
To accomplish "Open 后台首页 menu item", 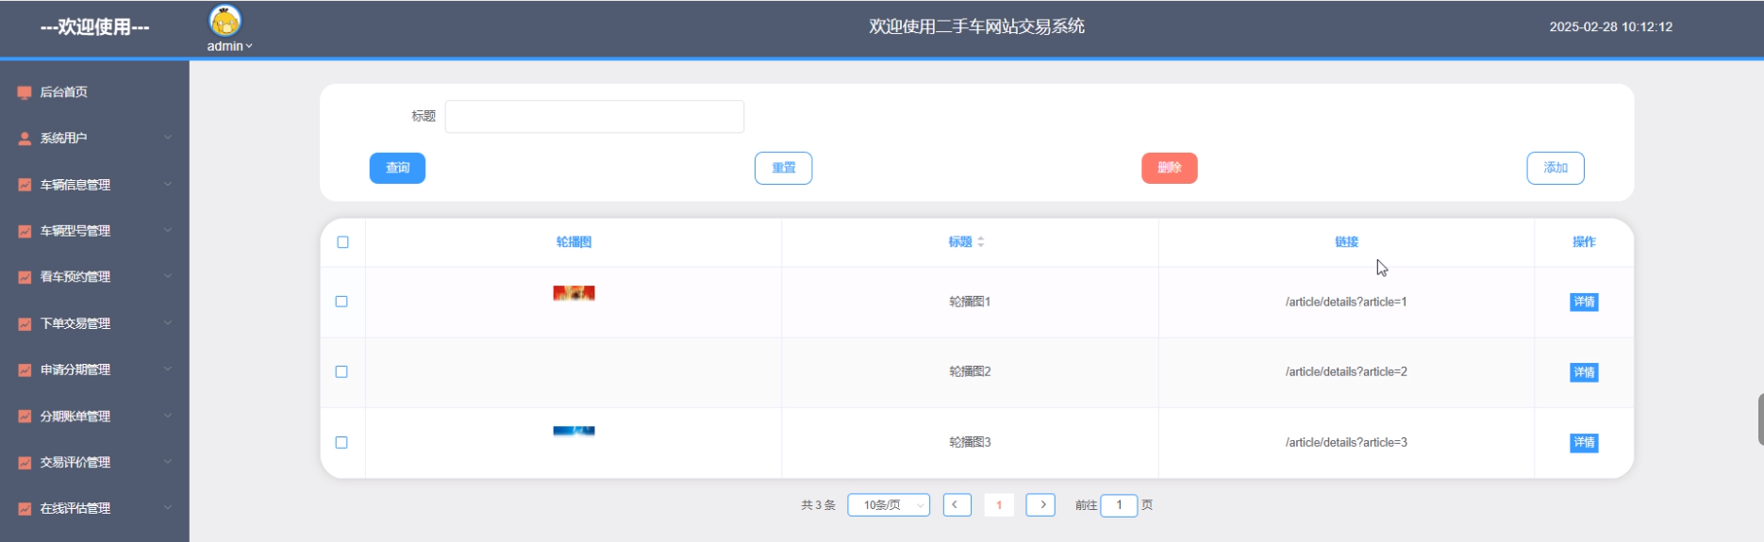I will [94, 92].
